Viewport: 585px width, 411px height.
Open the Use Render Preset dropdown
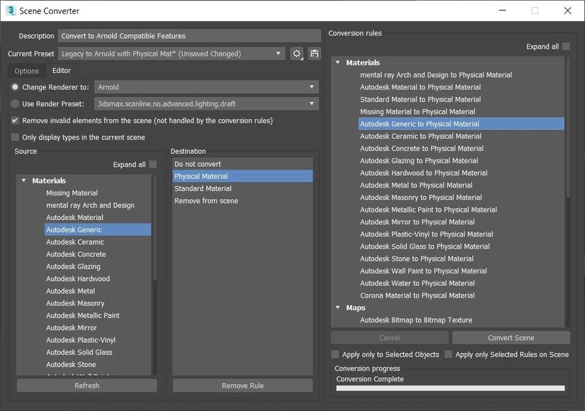[206, 104]
